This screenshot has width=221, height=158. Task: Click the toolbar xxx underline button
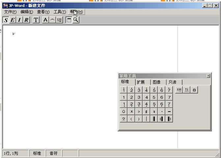(x=59, y=20)
